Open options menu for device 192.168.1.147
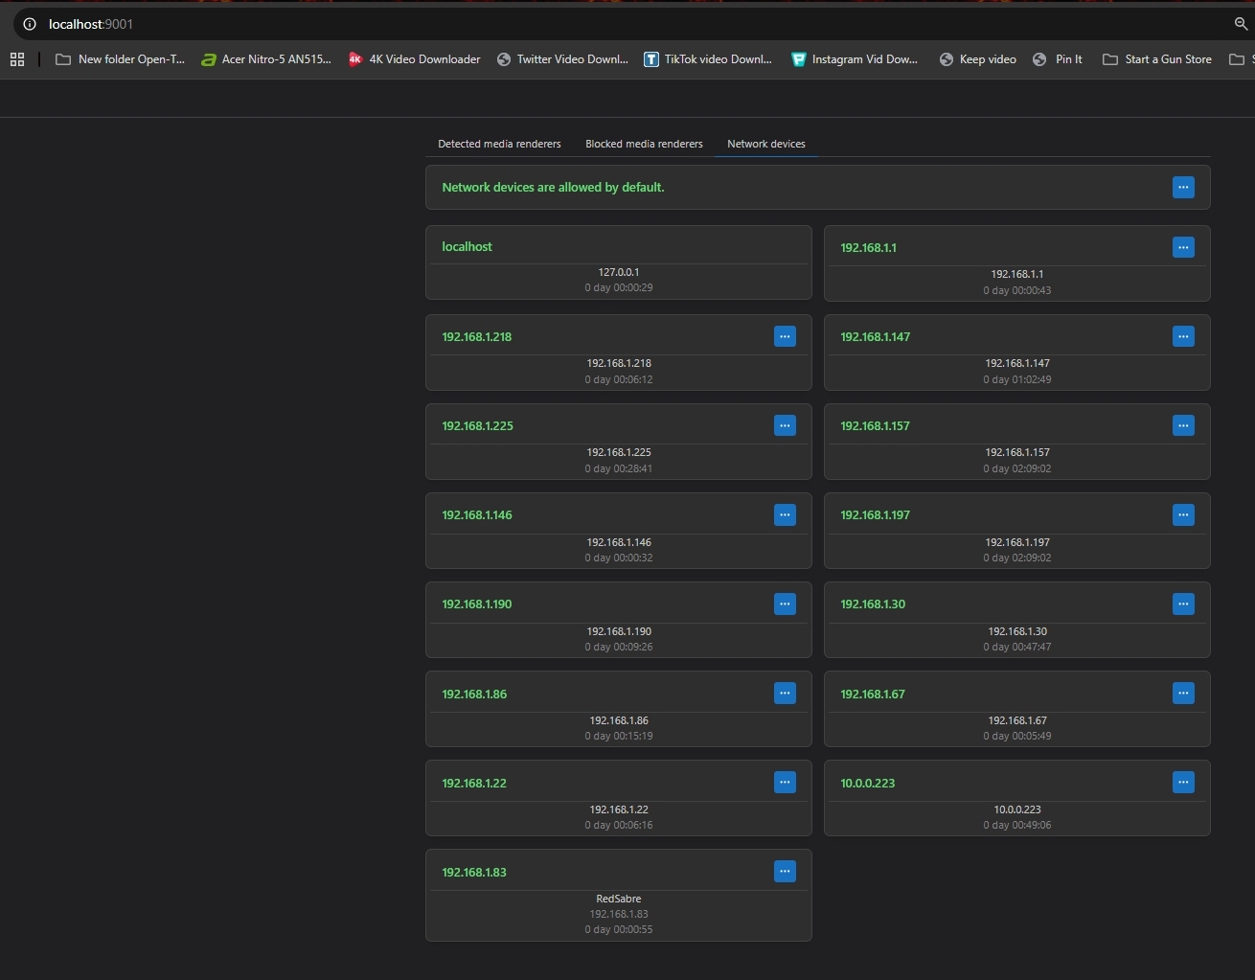The width and height of the screenshot is (1255, 980). (1183, 336)
